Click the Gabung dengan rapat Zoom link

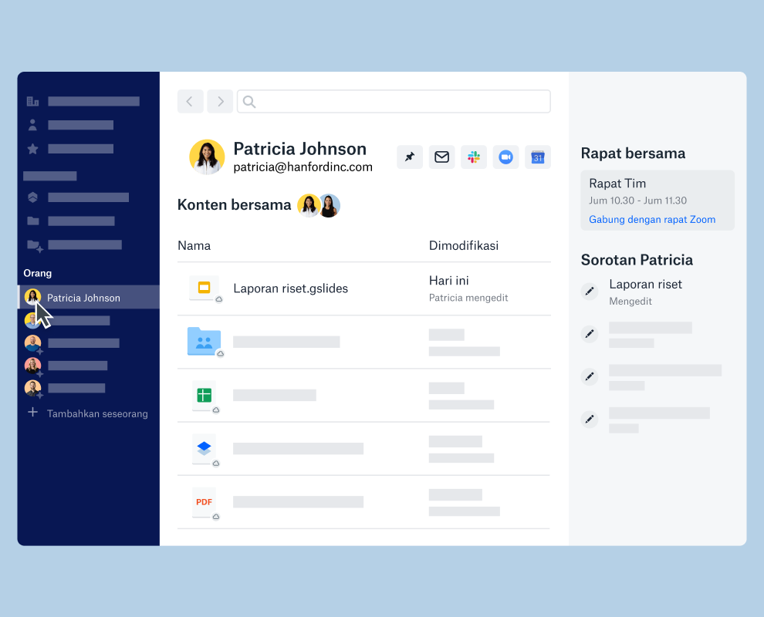(652, 220)
